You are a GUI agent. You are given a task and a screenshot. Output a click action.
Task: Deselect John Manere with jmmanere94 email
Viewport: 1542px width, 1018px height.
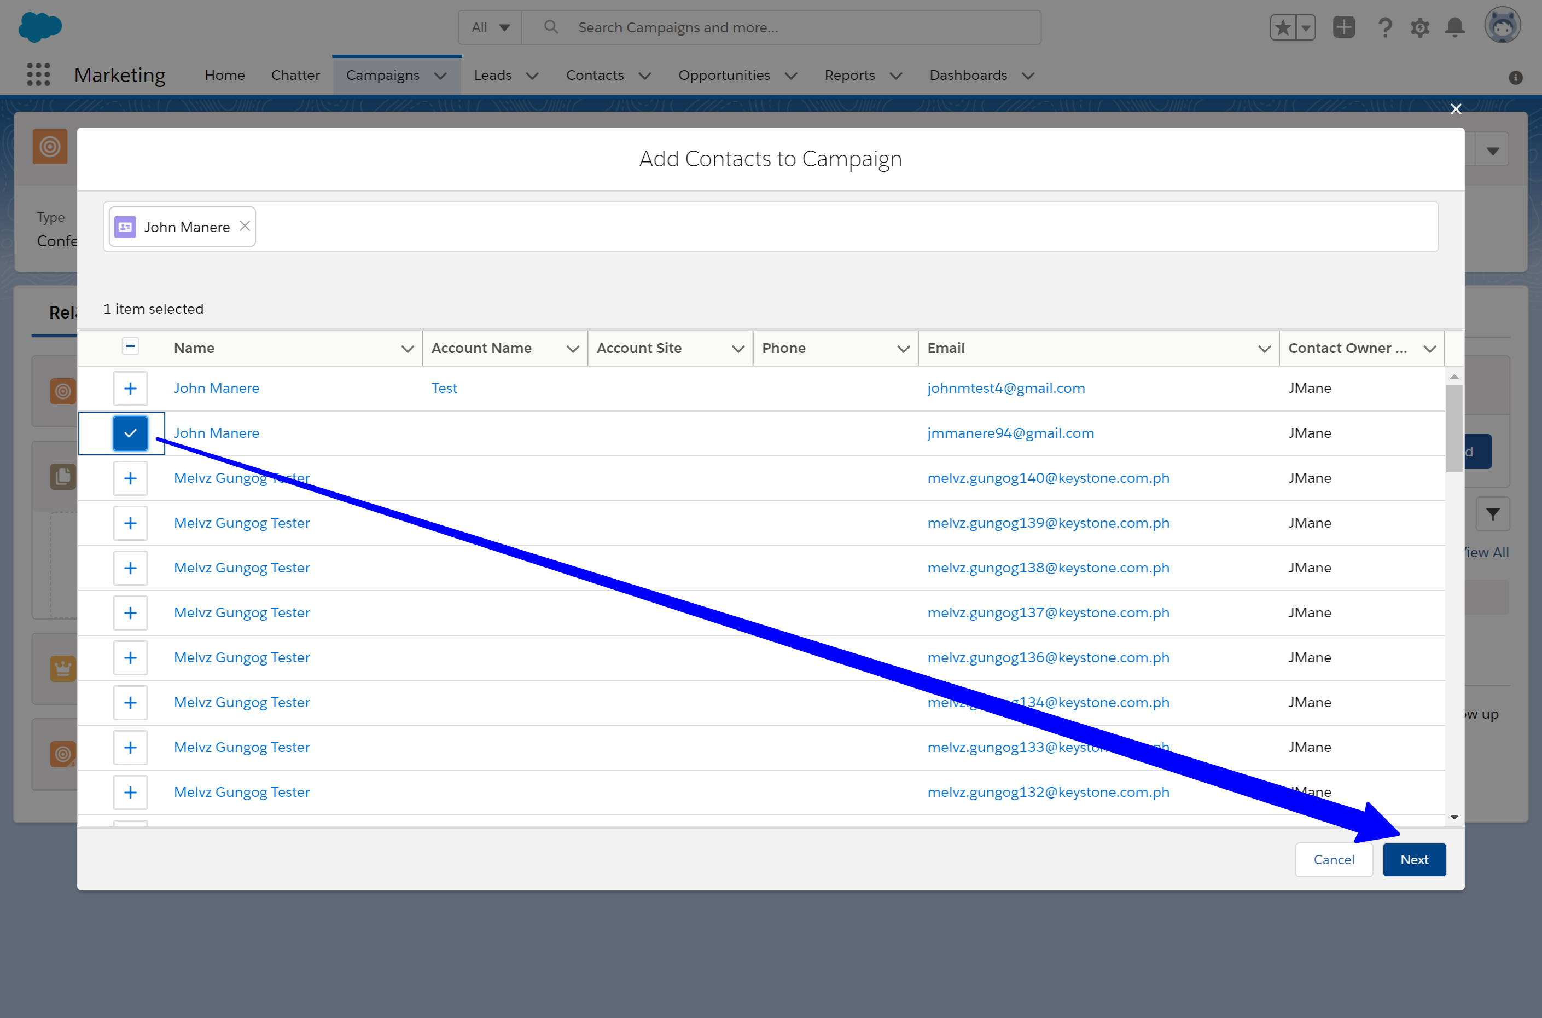tap(130, 433)
